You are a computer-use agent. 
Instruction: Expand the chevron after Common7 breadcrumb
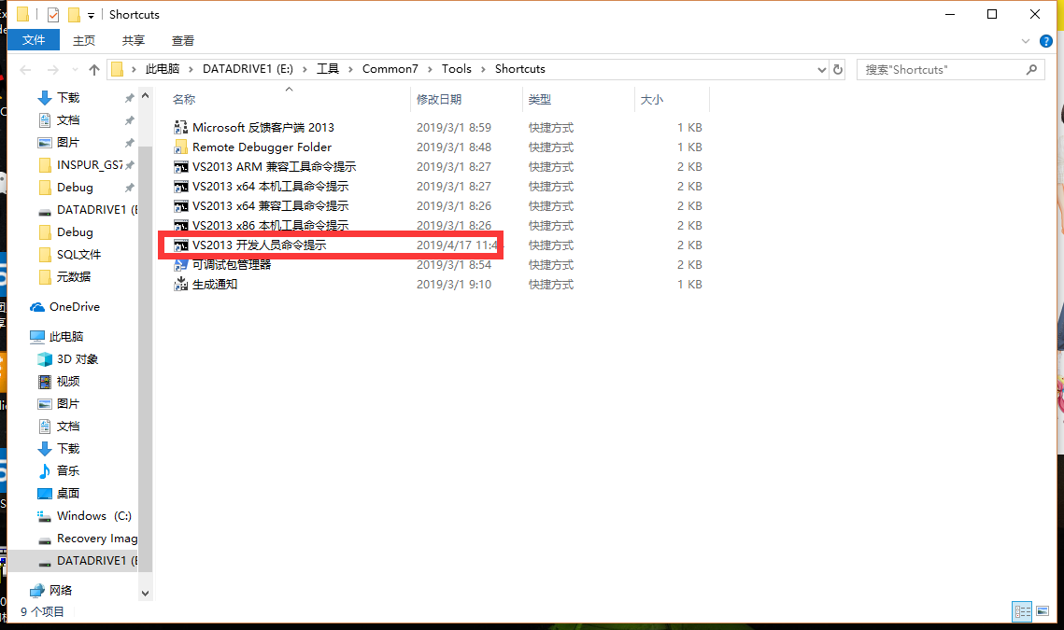[x=431, y=69]
